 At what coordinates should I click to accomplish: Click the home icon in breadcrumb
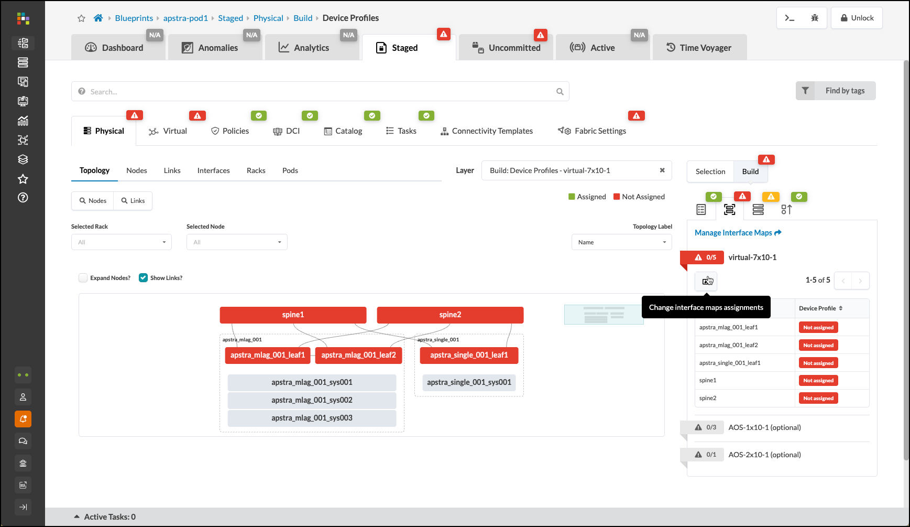pyautogui.click(x=98, y=18)
